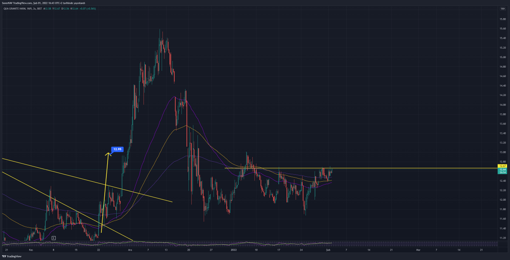Click the '27' date label on time axis
This screenshot has height=260, width=510.
coord(211,251)
